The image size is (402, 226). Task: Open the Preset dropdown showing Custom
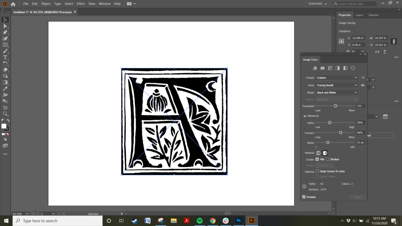(x=337, y=78)
